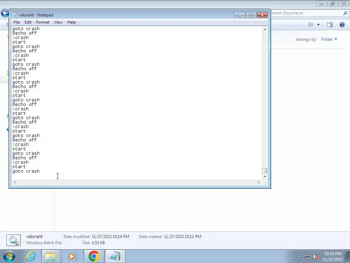Click the vertical scrollbar down arrow in Notepad
This screenshot has width=350, height=263.
(265, 177)
